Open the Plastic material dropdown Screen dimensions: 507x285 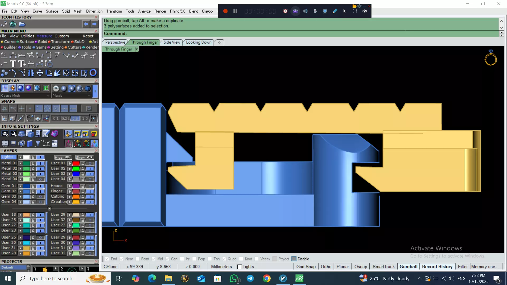[71, 96]
